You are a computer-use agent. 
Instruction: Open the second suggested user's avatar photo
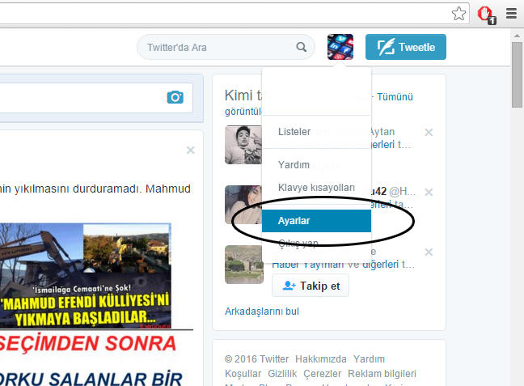(x=243, y=205)
